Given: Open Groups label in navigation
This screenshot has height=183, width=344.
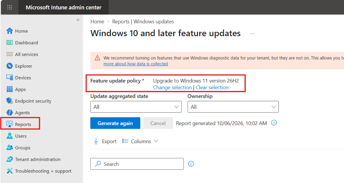Looking at the screenshot, I should coord(23,147).
